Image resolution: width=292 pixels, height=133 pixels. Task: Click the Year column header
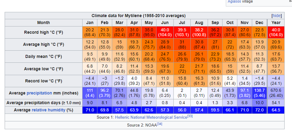click(276, 22)
